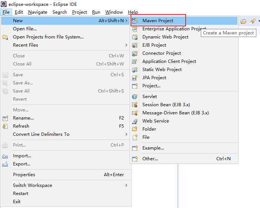This screenshot has height=208, width=260.
Task: Open the Edit menu
Action: (x=19, y=12)
